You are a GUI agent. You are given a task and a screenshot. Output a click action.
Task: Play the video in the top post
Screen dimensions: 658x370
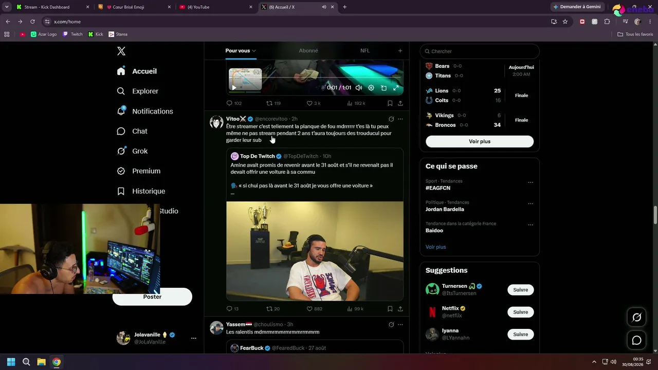click(x=234, y=88)
